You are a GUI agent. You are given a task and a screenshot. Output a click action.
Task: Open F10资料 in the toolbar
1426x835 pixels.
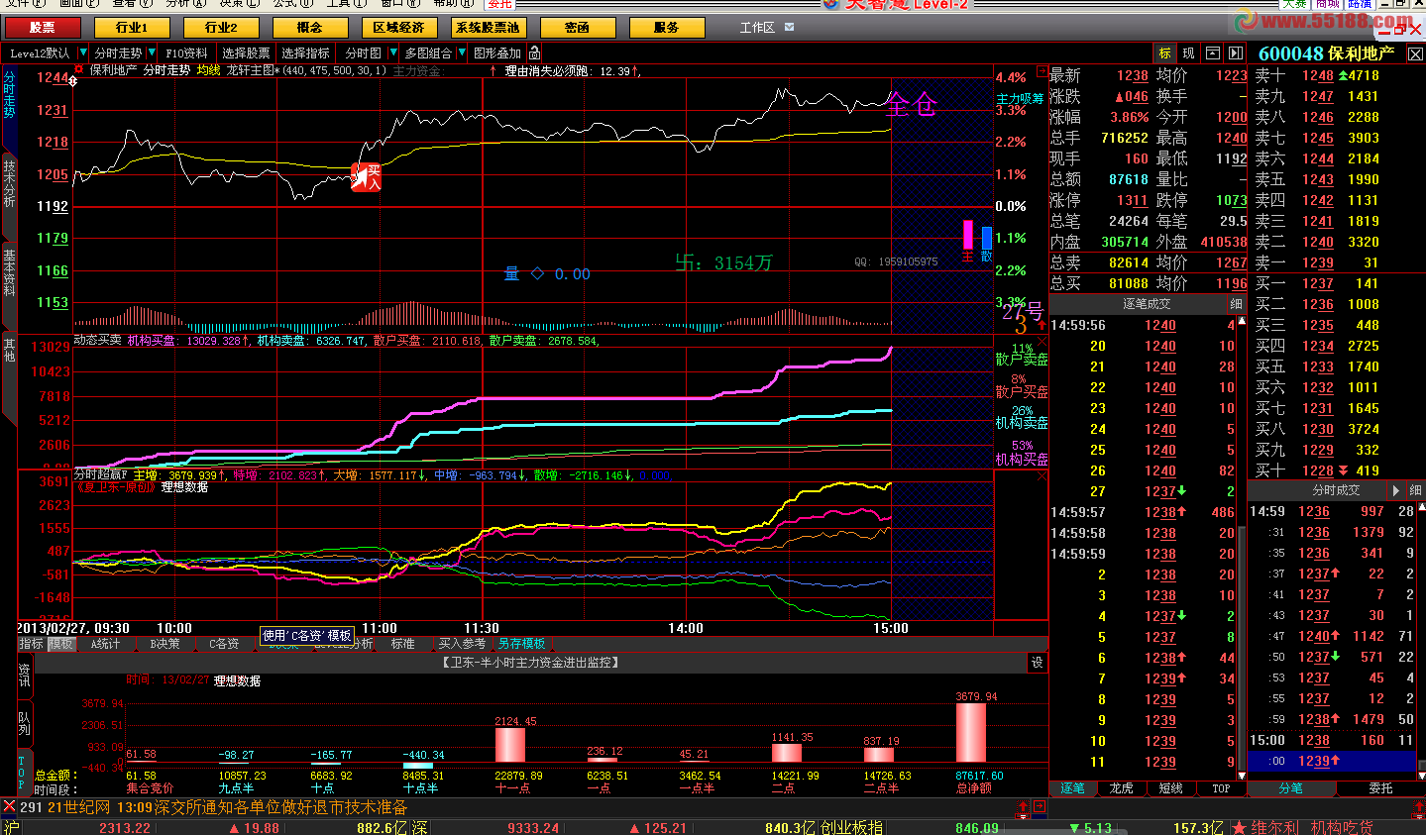tap(186, 52)
